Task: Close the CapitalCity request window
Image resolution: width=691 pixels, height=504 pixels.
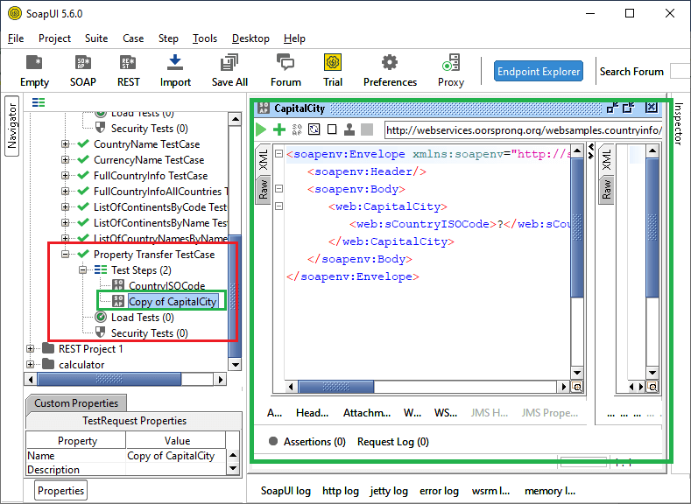Action: tap(652, 108)
